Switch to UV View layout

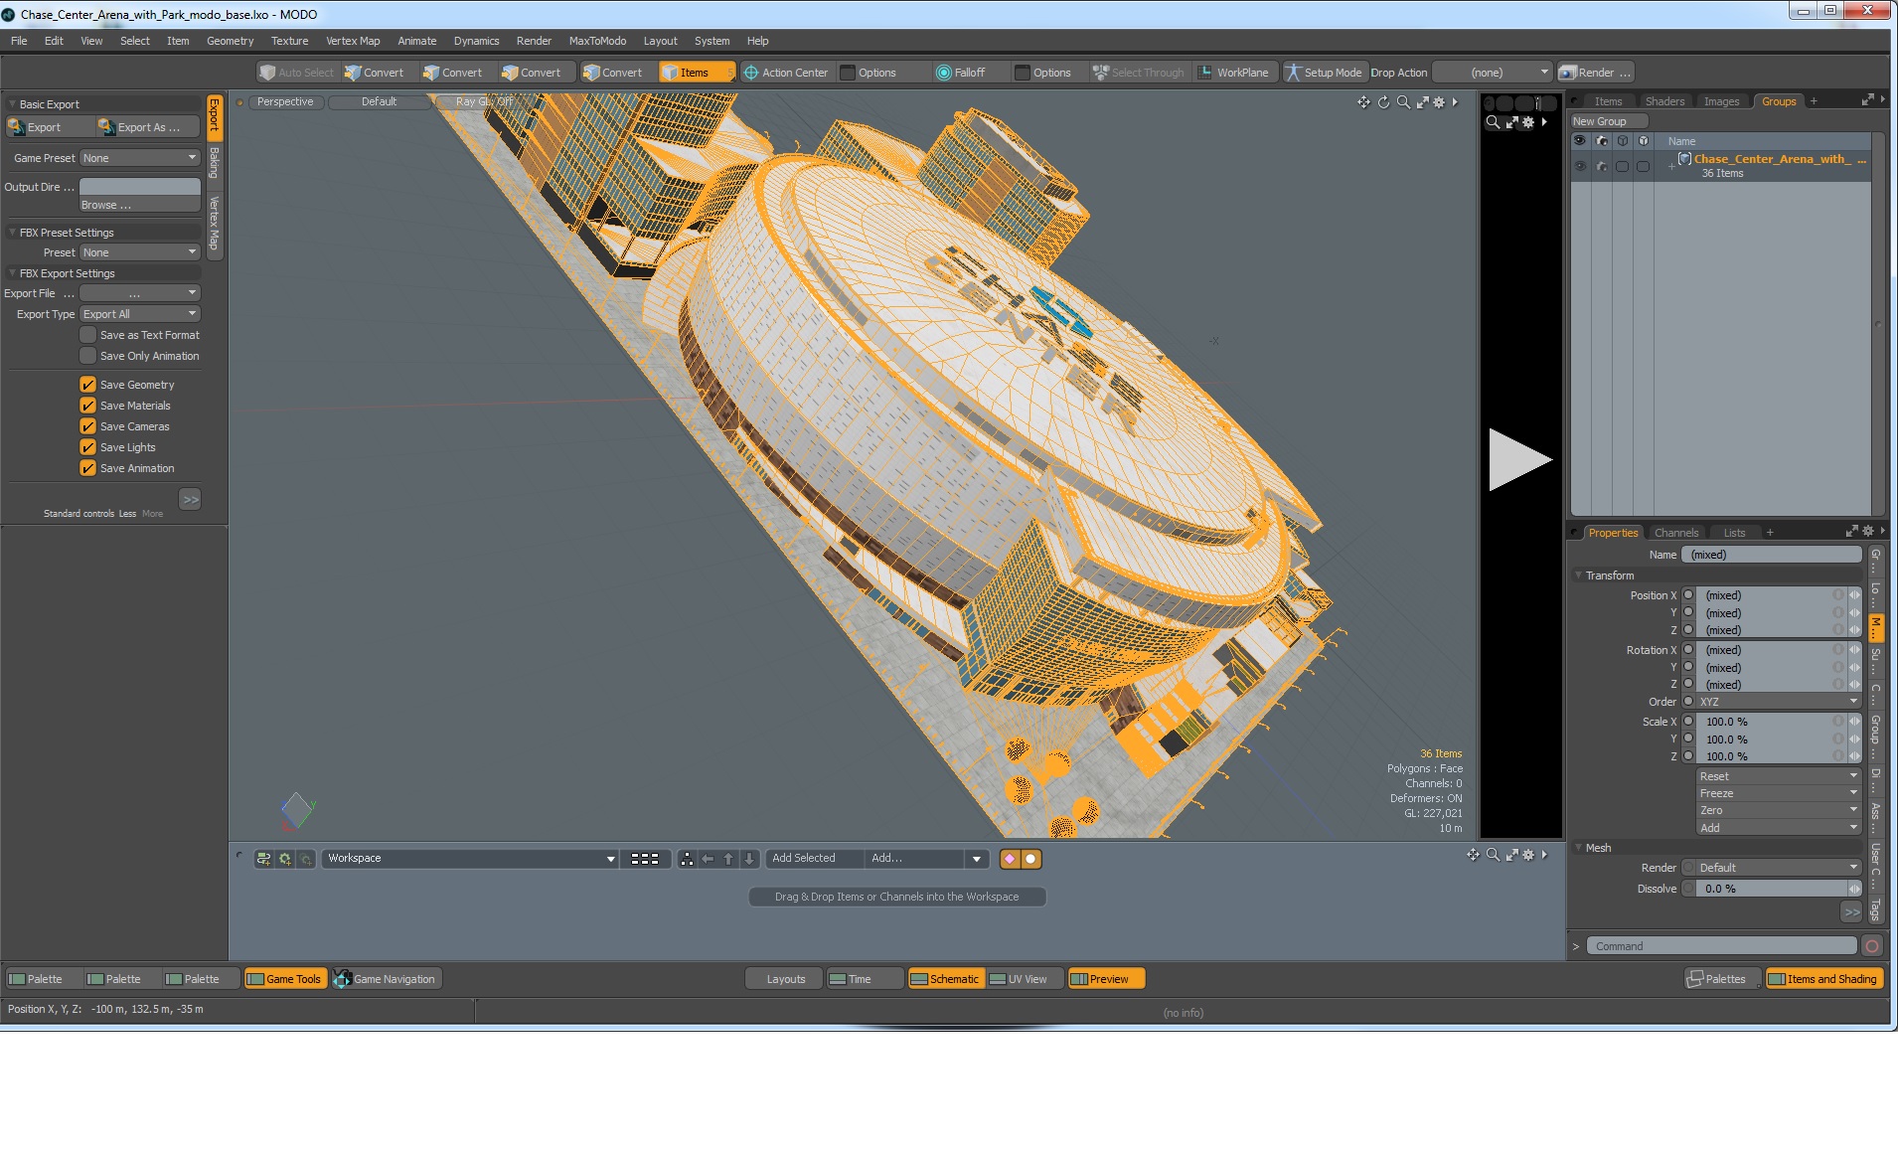(1025, 979)
